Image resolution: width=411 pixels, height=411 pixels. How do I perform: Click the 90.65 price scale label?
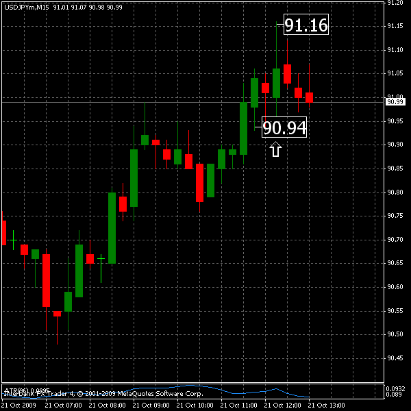pyautogui.click(x=395, y=263)
